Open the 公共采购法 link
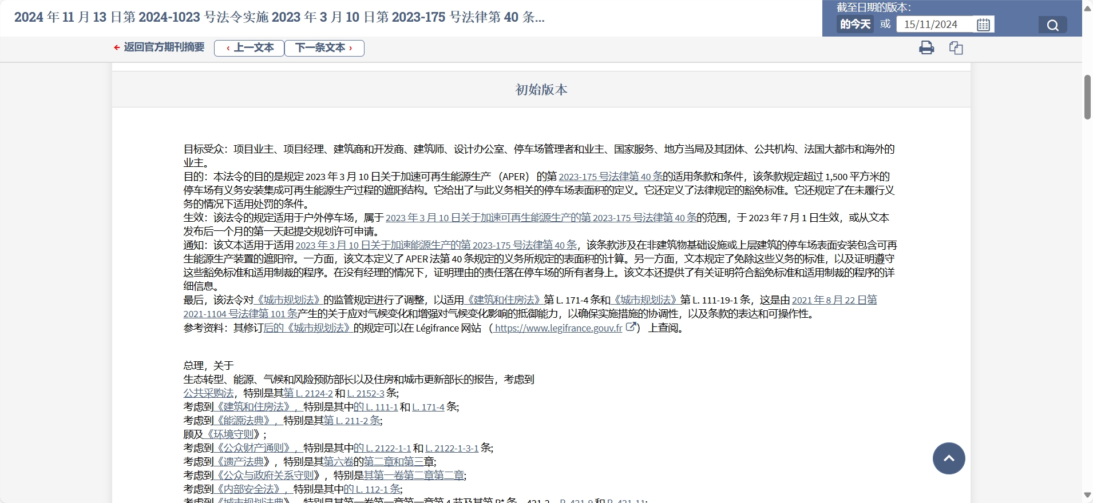The width and height of the screenshot is (1093, 503). (208, 393)
